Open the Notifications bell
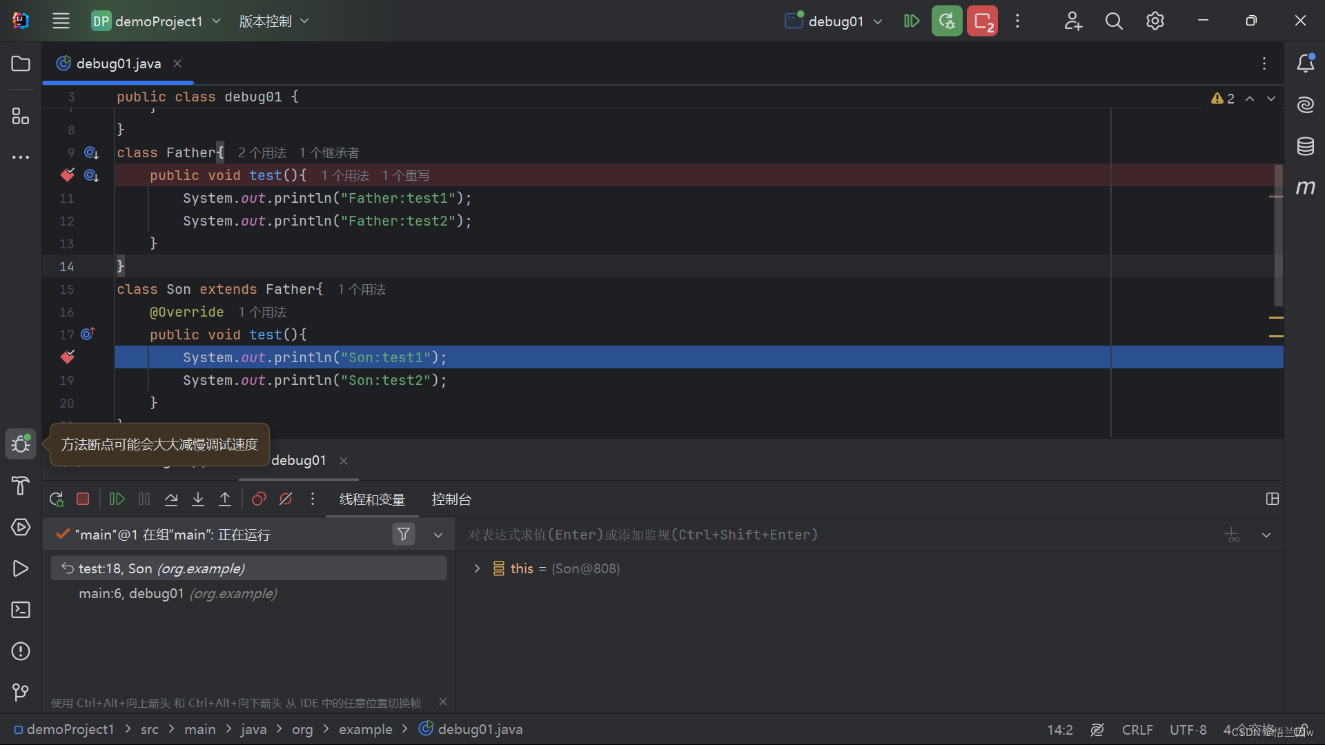The height and width of the screenshot is (745, 1325). coord(1305,63)
